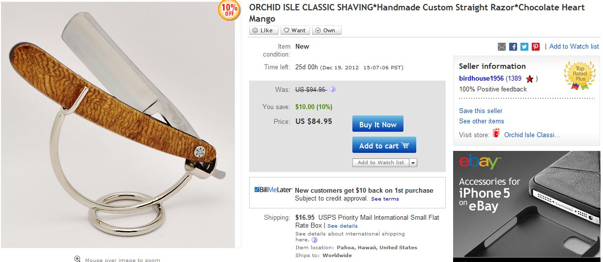Click the help icon for international shipping
Image resolution: width=603 pixels, height=262 pixels.
[315, 240]
